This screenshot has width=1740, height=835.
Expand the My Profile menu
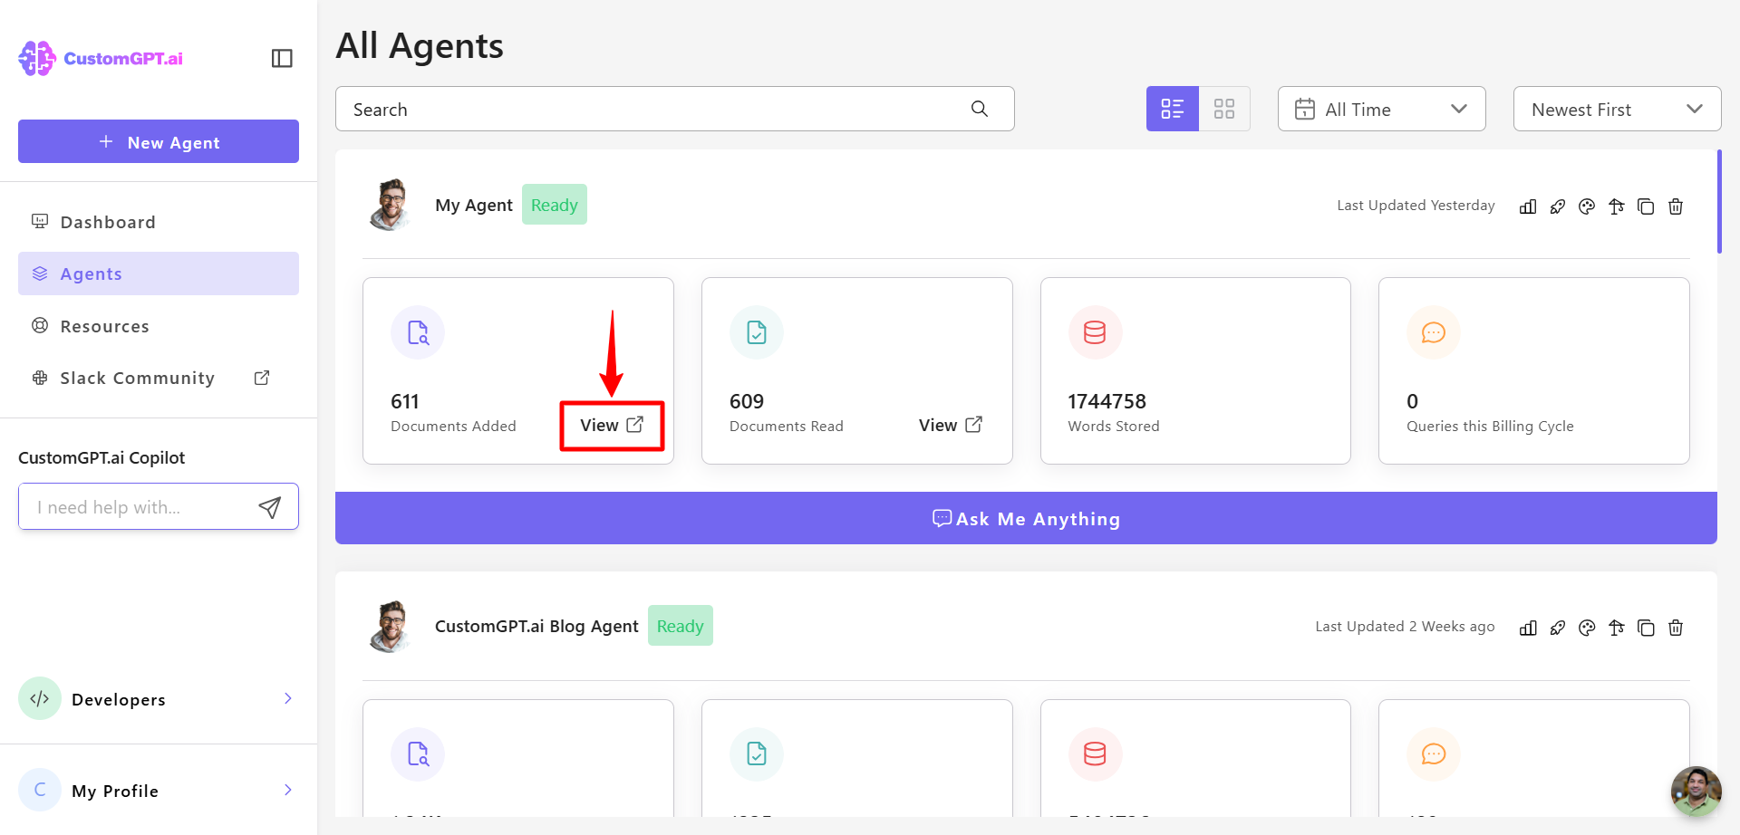point(159,791)
